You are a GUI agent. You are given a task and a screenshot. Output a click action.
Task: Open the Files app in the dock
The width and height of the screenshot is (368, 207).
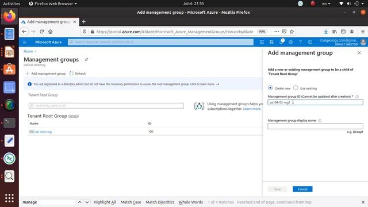(9, 34)
